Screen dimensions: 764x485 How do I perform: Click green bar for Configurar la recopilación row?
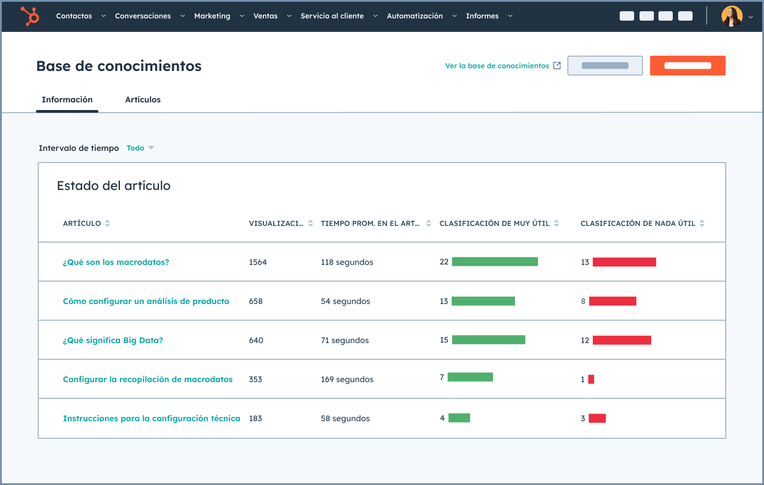470,377
